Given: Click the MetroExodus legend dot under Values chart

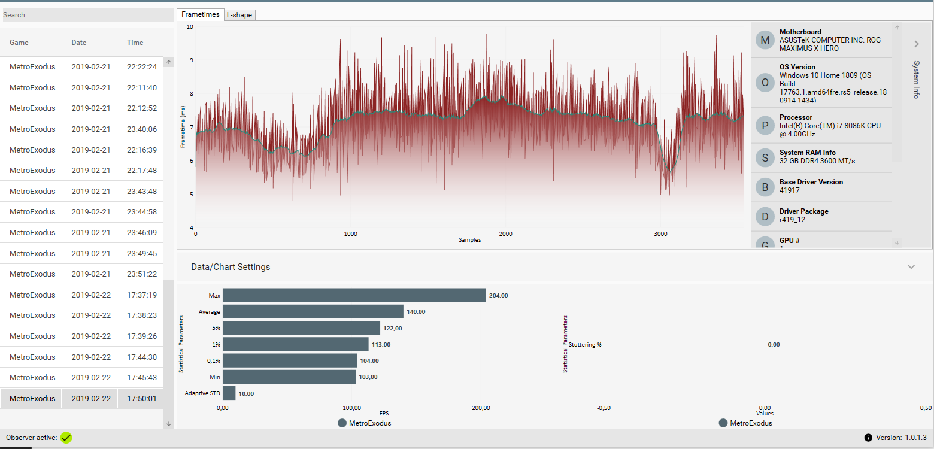Looking at the screenshot, I should click(723, 423).
